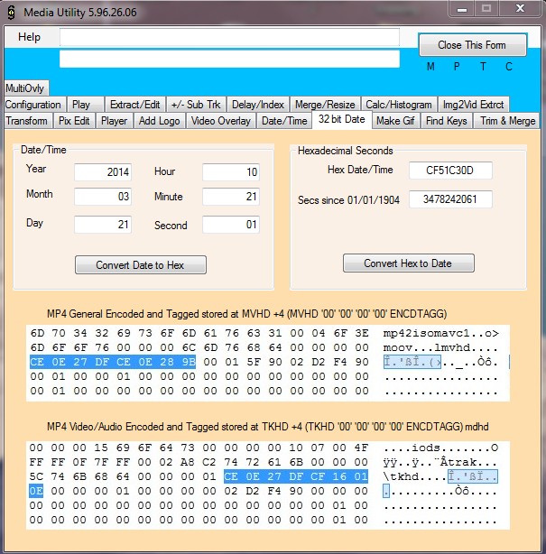Click '....iods.......O' ASCII text

[x=440, y=448]
